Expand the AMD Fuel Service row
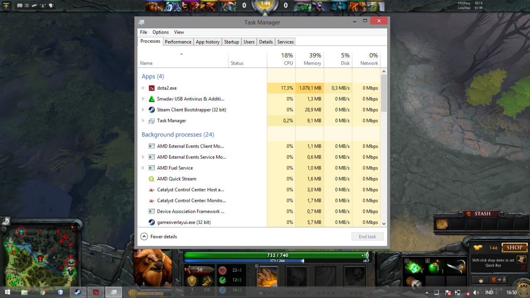 [x=143, y=168]
